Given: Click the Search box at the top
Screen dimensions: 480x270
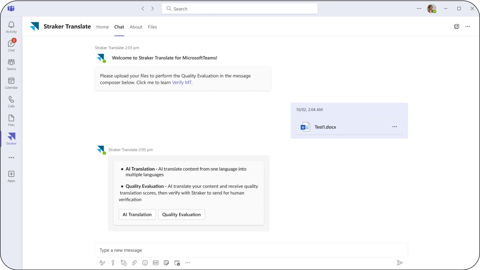Looking at the screenshot, I should click(x=239, y=9).
